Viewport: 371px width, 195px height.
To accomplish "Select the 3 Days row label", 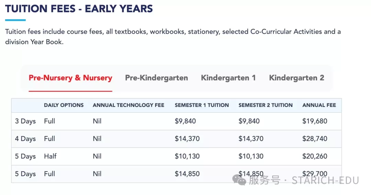I will pos(25,121).
